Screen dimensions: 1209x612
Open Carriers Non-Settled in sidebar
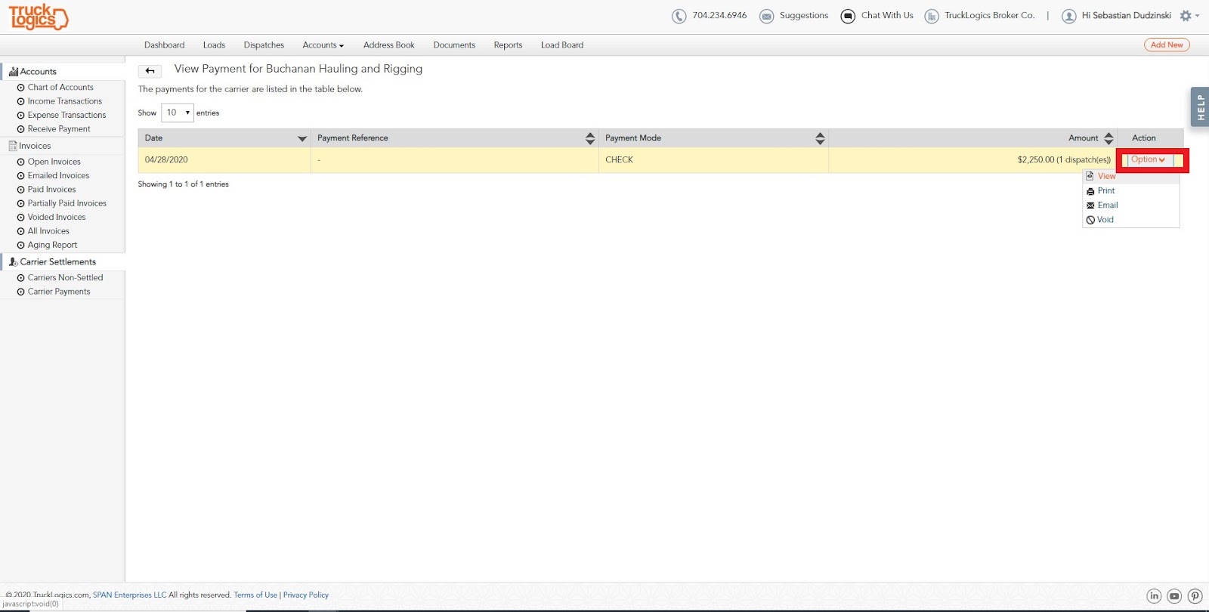(x=65, y=278)
